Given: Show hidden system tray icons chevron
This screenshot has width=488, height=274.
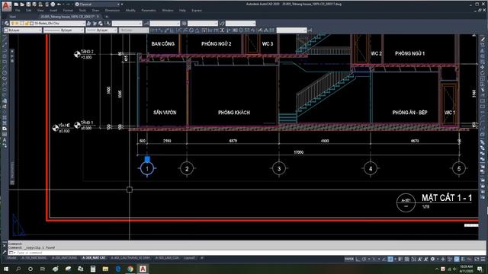Looking at the screenshot, I should click(x=436, y=269).
